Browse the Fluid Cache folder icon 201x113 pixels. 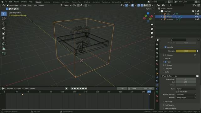(x=198, y=76)
